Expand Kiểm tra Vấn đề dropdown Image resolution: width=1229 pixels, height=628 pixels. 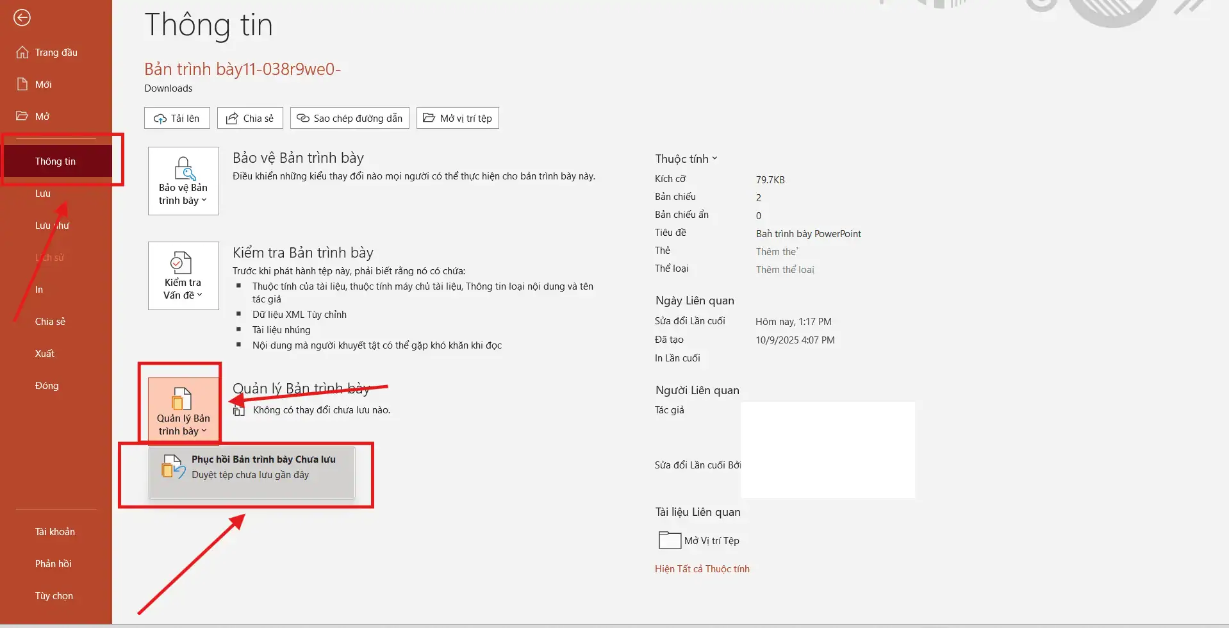tap(183, 276)
